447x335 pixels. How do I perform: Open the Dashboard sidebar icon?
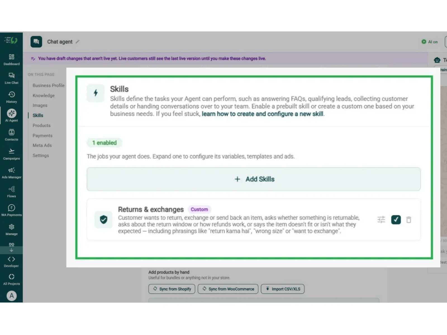pyautogui.click(x=11, y=60)
